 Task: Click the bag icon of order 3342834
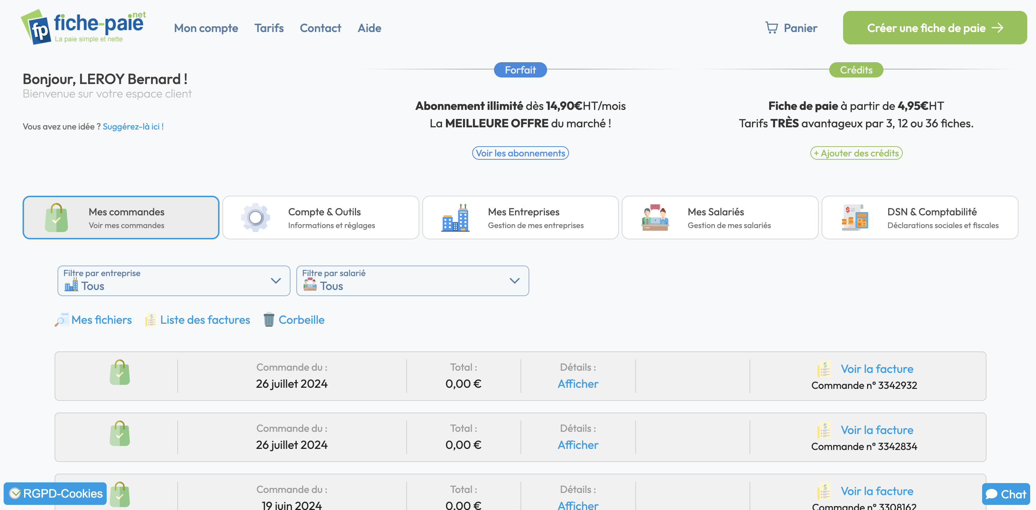point(120,434)
